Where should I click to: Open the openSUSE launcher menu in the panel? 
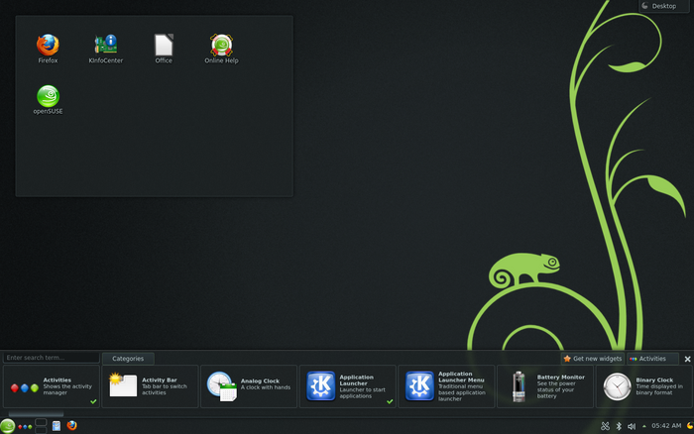8,426
